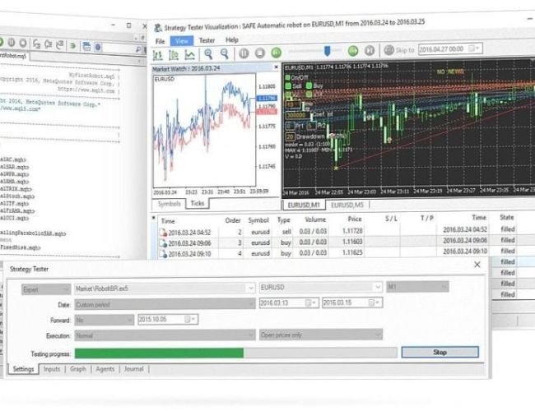
Task: Click the step over icon in MetaEditor
Action: tap(48, 44)
